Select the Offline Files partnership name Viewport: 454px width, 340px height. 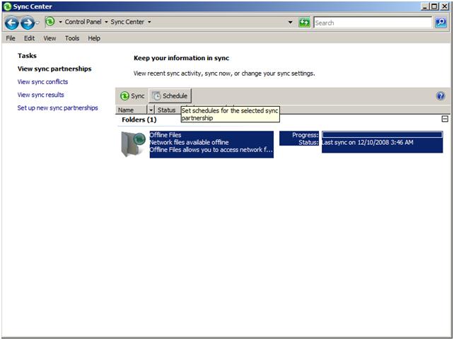click(x=165, y=135)
